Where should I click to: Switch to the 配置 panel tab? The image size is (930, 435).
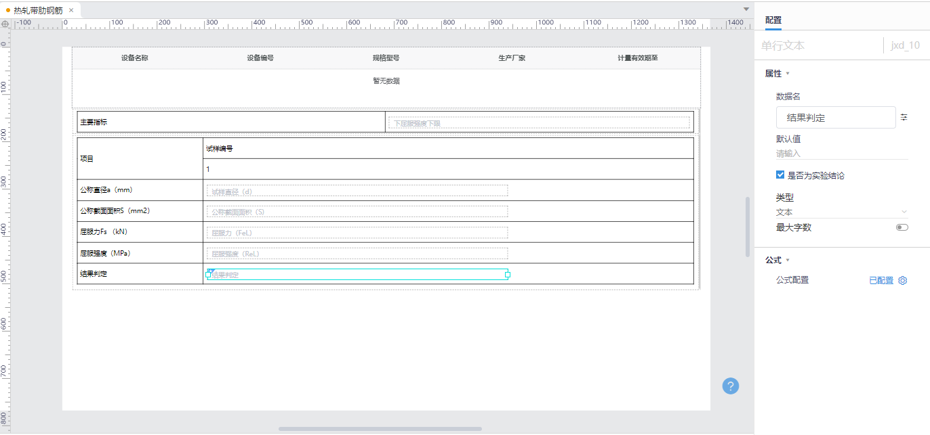click(773, 20)
